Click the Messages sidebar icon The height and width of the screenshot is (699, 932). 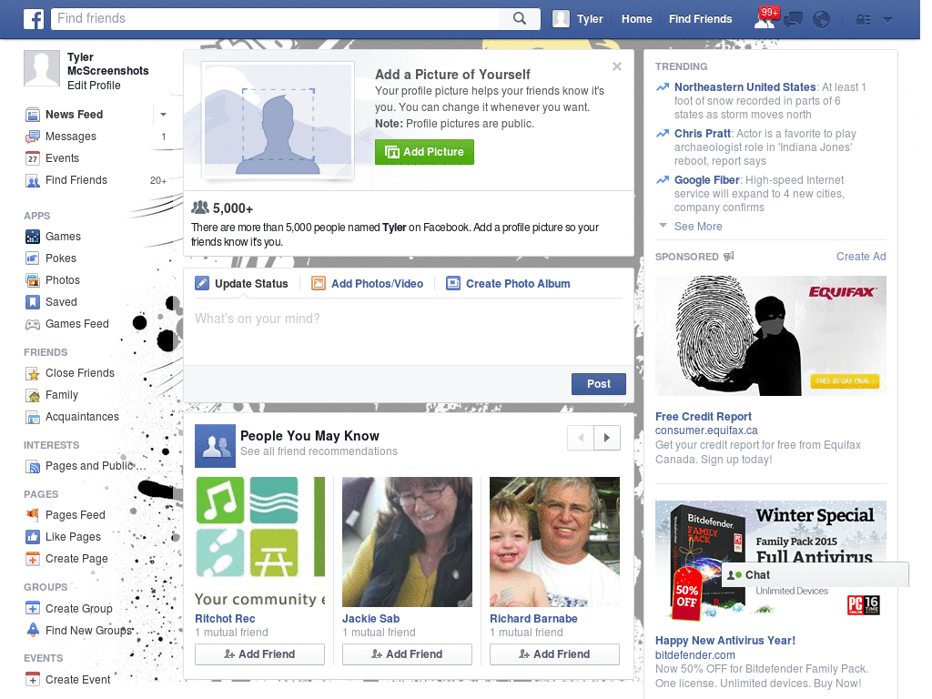tap(33, 137)
